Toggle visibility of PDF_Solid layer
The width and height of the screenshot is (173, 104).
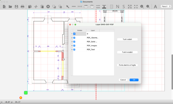point(74,42)
